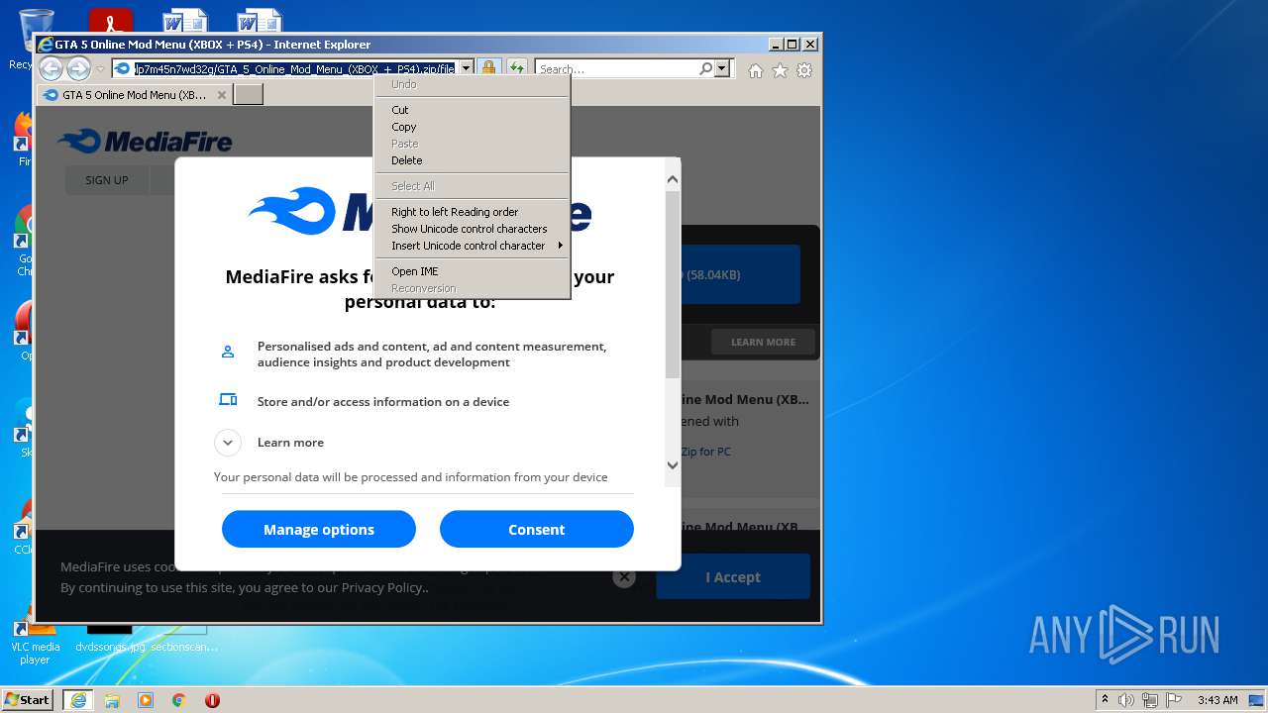Viewport: 1268px width, 713px height.
Task: Refresh the page with the green arrows
Action: pos(517,68)
